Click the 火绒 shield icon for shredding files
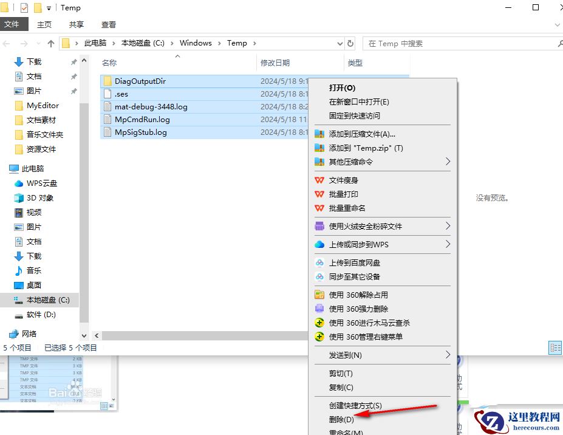The height and width of the screenshot is (435, 563). pyautogui.click(x=320, y=226)
